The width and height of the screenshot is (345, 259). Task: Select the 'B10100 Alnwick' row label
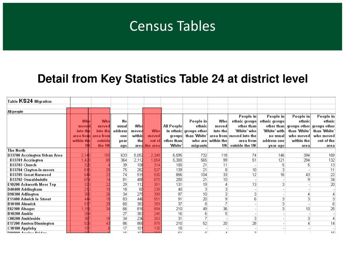click(x=22, y=204)
